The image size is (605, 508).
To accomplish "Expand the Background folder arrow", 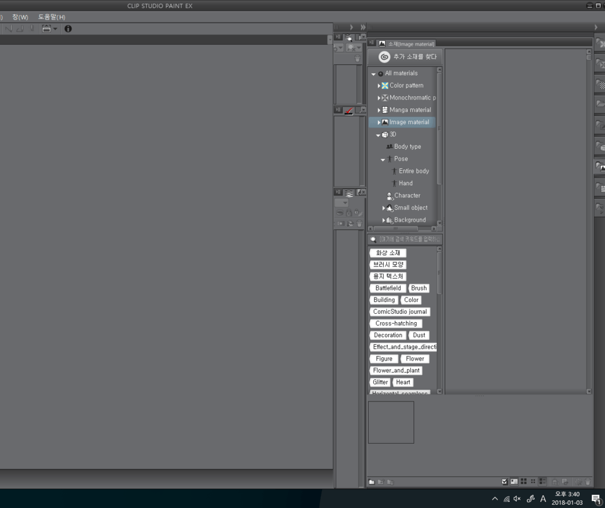I will coord(384,221).
